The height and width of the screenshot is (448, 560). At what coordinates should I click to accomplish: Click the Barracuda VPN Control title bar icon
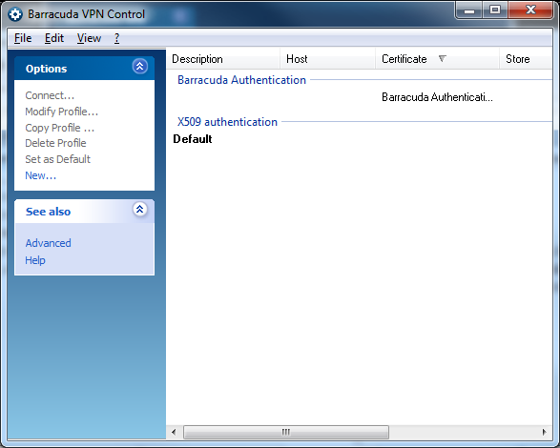pos(15,14)
